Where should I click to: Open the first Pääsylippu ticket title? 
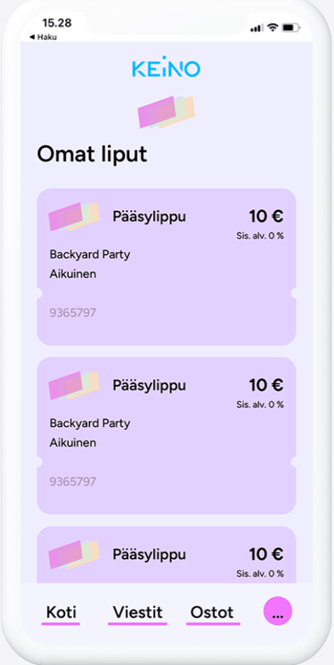pyautogui.click(x=150, y=218)
